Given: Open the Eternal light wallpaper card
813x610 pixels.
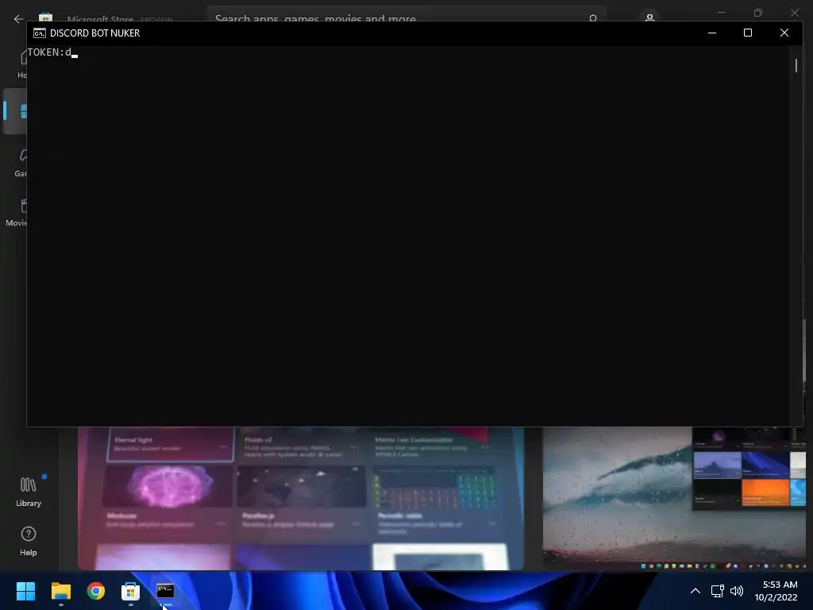Looking at the screenshot, I should pyautogui.click(x=170, y=444).
